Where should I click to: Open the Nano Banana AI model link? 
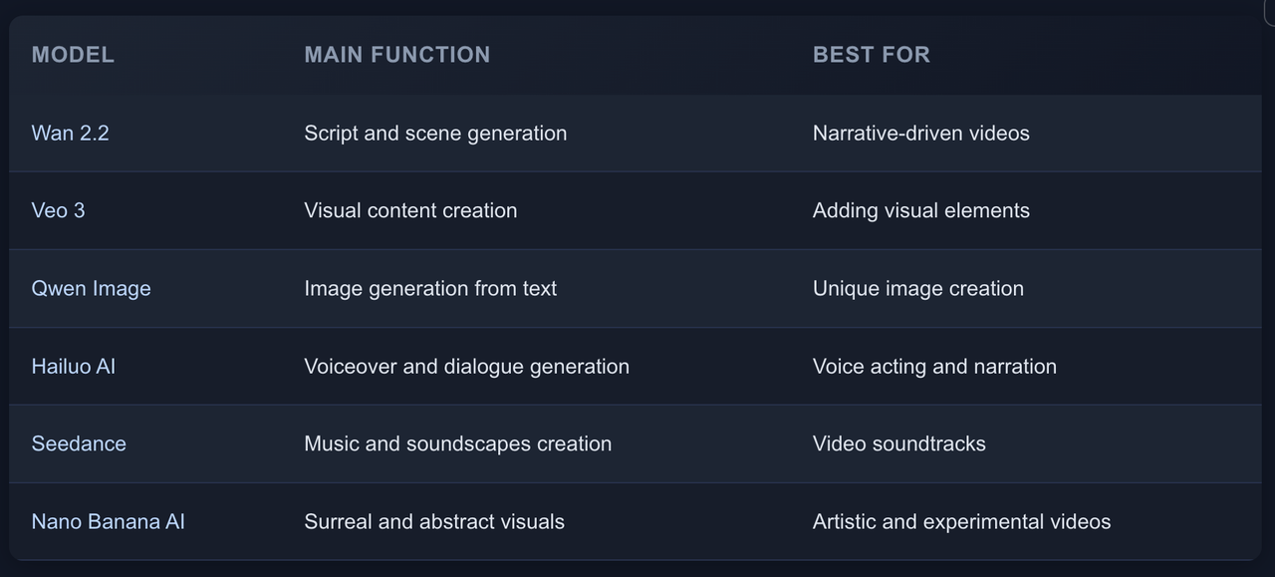pos(109,521)
